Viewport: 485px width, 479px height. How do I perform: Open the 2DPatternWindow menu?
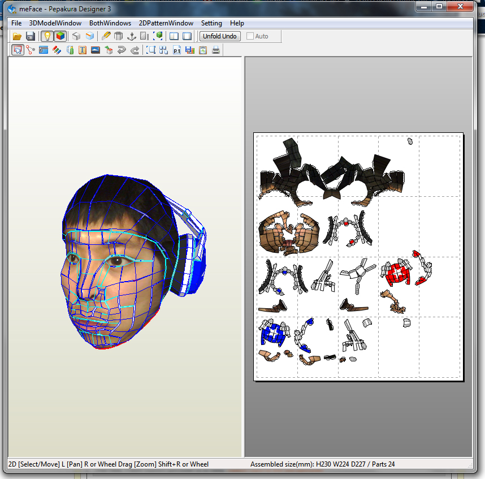coord(166,23)
